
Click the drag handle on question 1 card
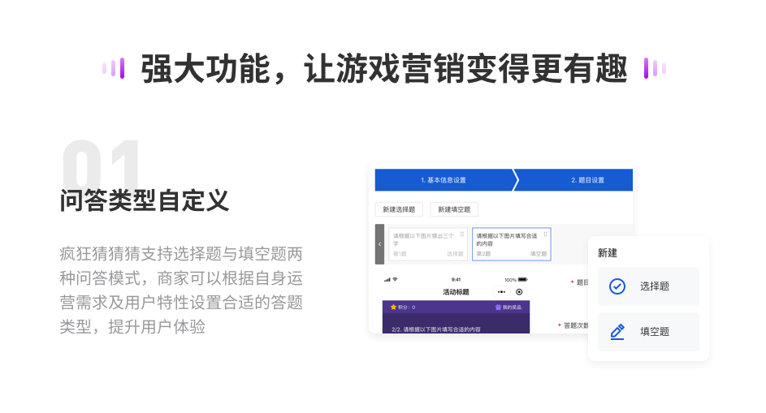[x=462, y=234]
